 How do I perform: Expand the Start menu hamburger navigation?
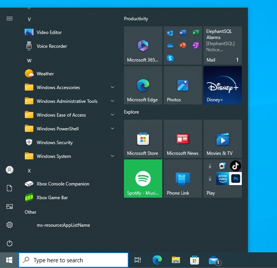tap(10, 18)
